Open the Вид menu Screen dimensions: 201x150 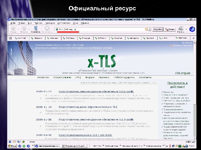(30, 23)
